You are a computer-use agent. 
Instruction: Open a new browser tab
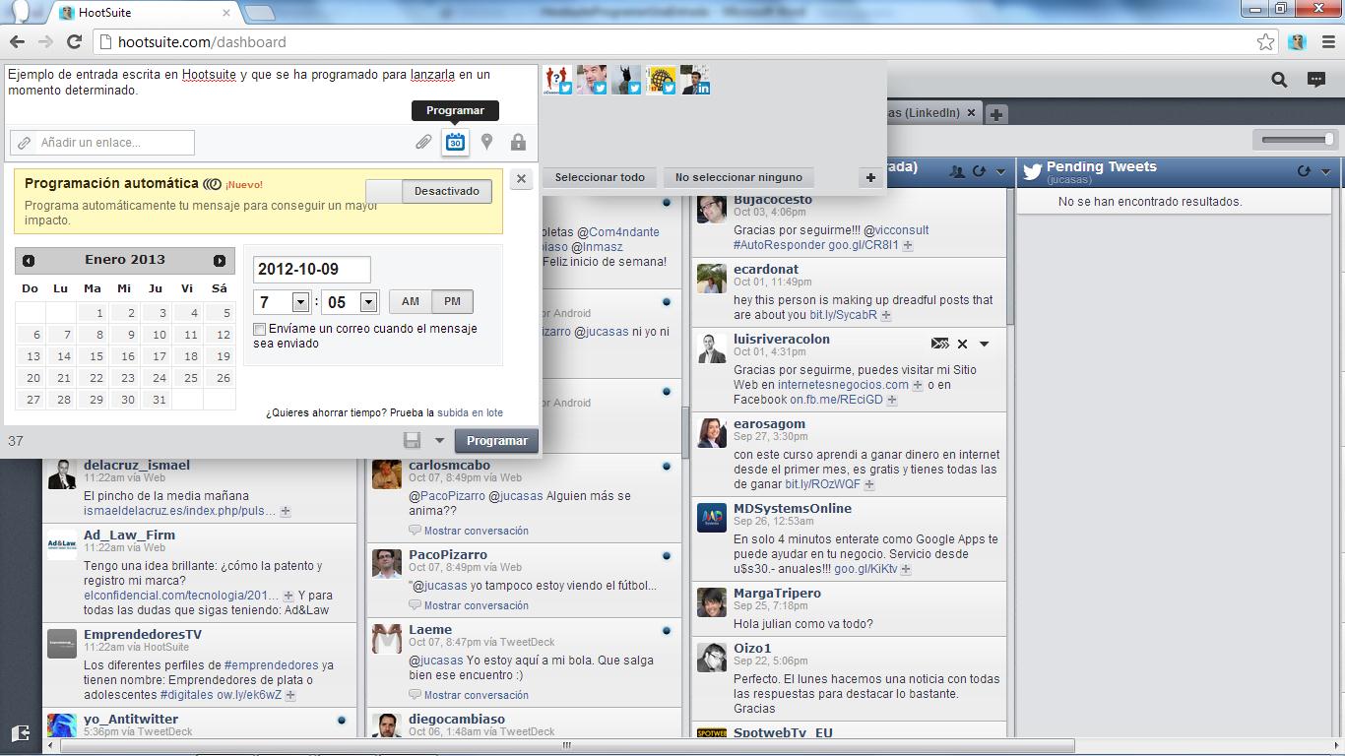[259, 13]
